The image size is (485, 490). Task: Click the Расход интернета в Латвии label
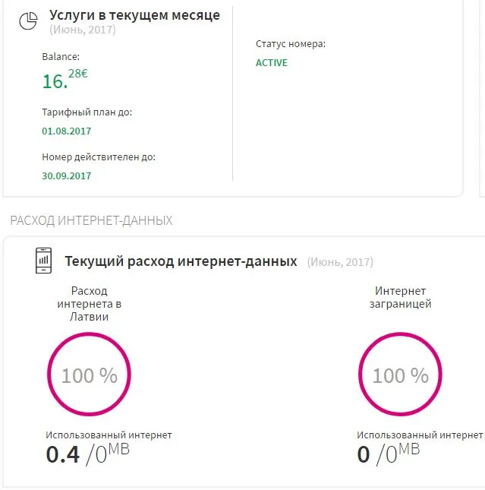pos(89,304)
